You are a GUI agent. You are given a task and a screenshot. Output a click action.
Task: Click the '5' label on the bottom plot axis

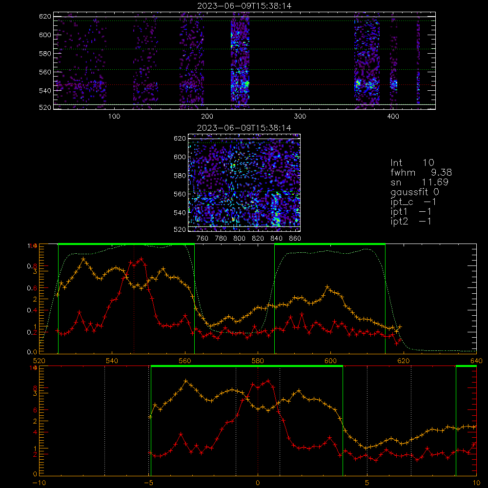[367, 483]
